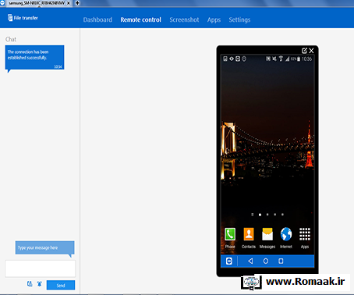Click the Wi-Fi icon in phone status bar
The height and width of the screenshot is (295, 354).
tap(281, 59)
